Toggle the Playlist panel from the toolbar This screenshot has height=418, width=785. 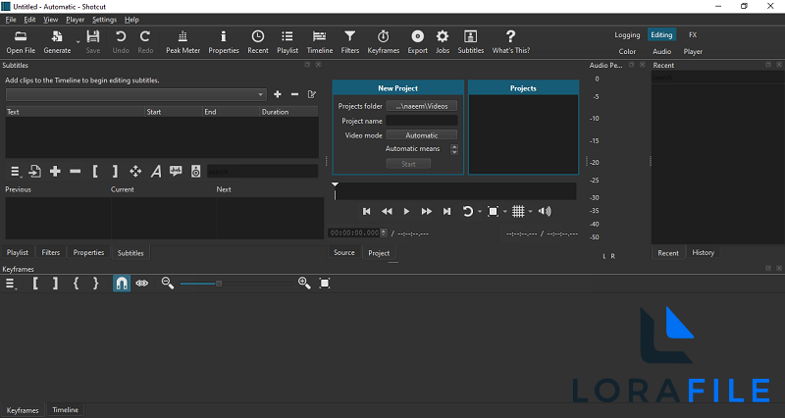pos(288,42)
